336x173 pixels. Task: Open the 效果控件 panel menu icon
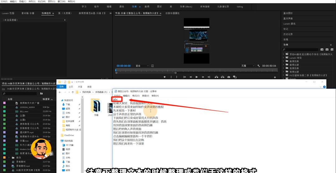(53, 13)
